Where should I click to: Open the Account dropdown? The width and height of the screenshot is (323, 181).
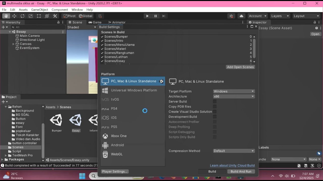click(x=258, y=16)
